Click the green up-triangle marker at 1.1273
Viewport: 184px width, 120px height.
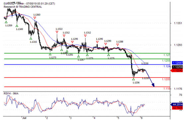click(x=50, y=54)
